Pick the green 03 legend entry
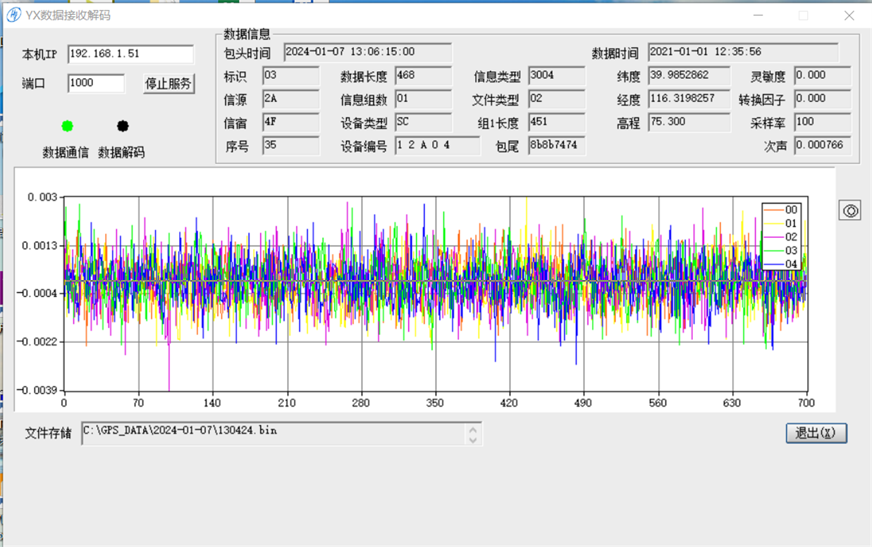The height and width of the screenshot is (547, 872). point(782,251)
